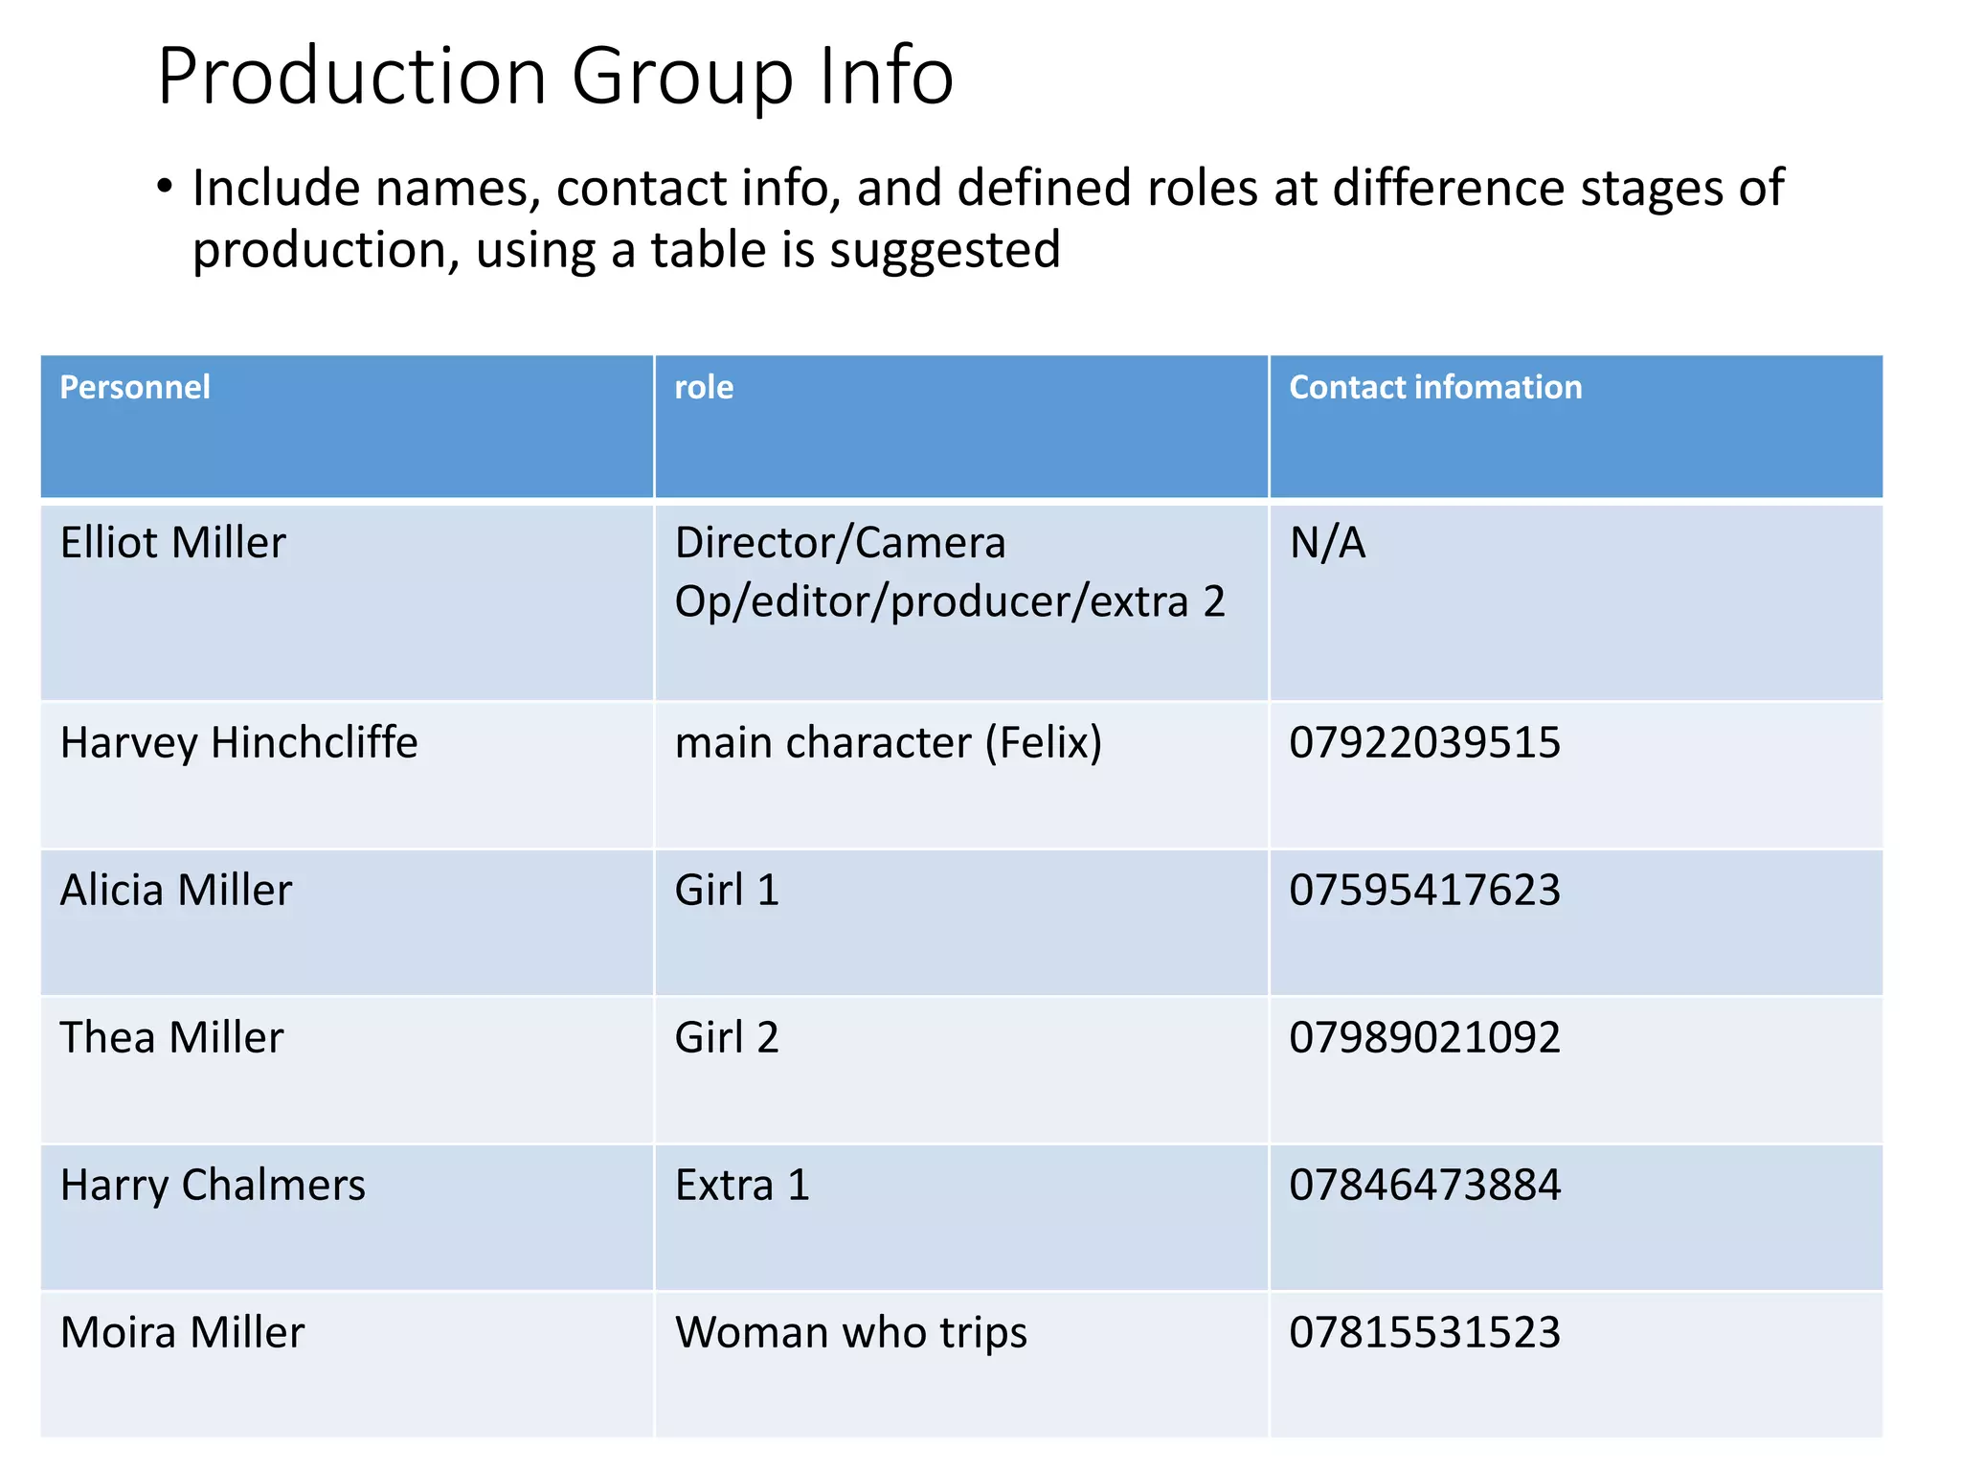Select the phone number 07922039515
Screen dimensions: 1961x1471
[x=1425, y=743]
